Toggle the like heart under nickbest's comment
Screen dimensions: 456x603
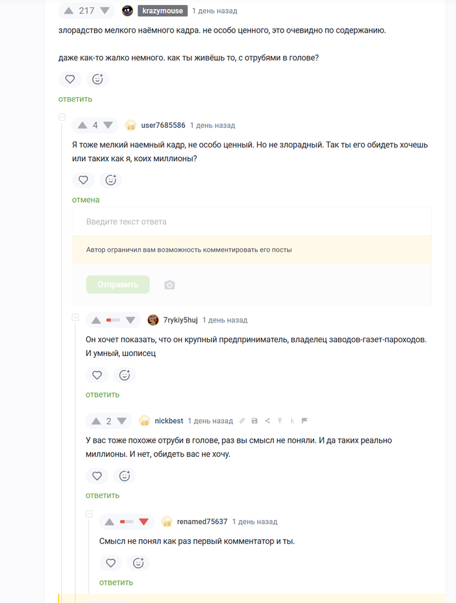(97, 476)
